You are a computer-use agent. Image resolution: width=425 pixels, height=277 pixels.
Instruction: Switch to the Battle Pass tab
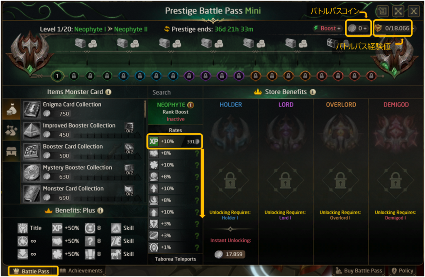[32, 271]
